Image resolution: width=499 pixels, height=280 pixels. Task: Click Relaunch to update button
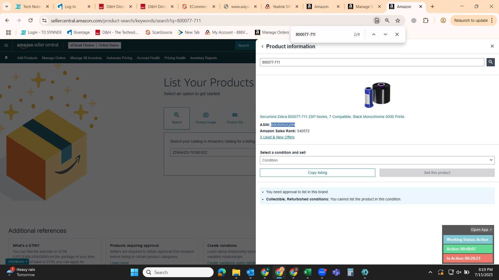[471, 20]
